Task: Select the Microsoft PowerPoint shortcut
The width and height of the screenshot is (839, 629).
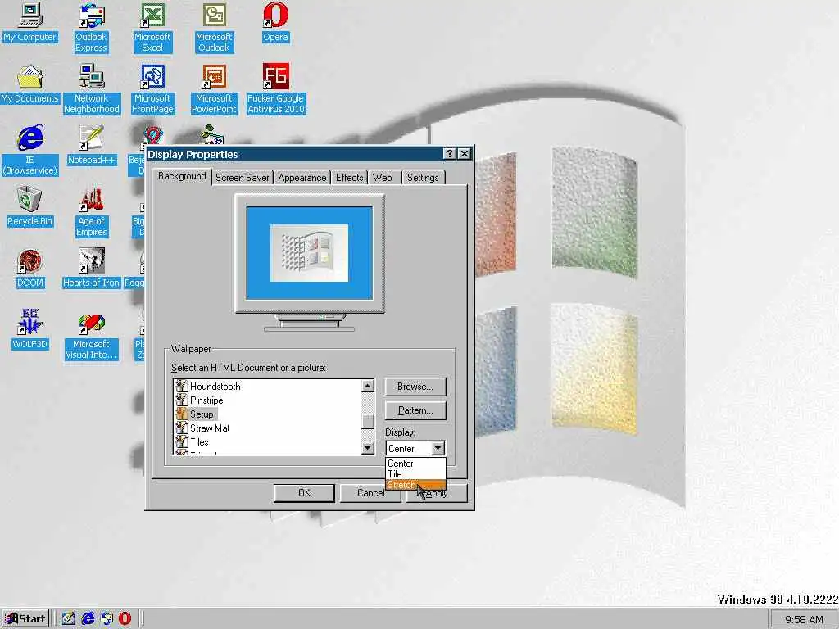Action: click(214, 88)
